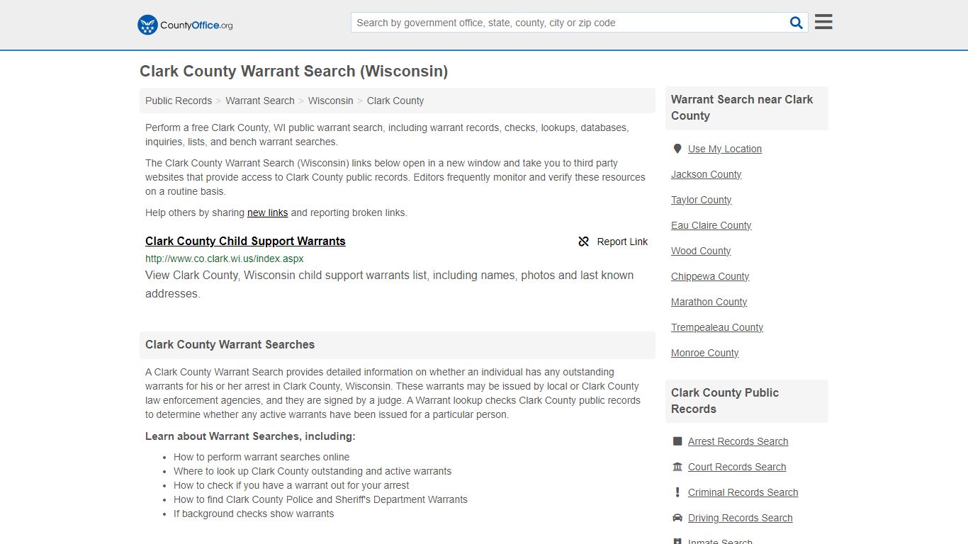Image resolution: width=968 pixels, height=544 pixels.
Task: Click the location pin icon
Action: [x=677, y=149]
